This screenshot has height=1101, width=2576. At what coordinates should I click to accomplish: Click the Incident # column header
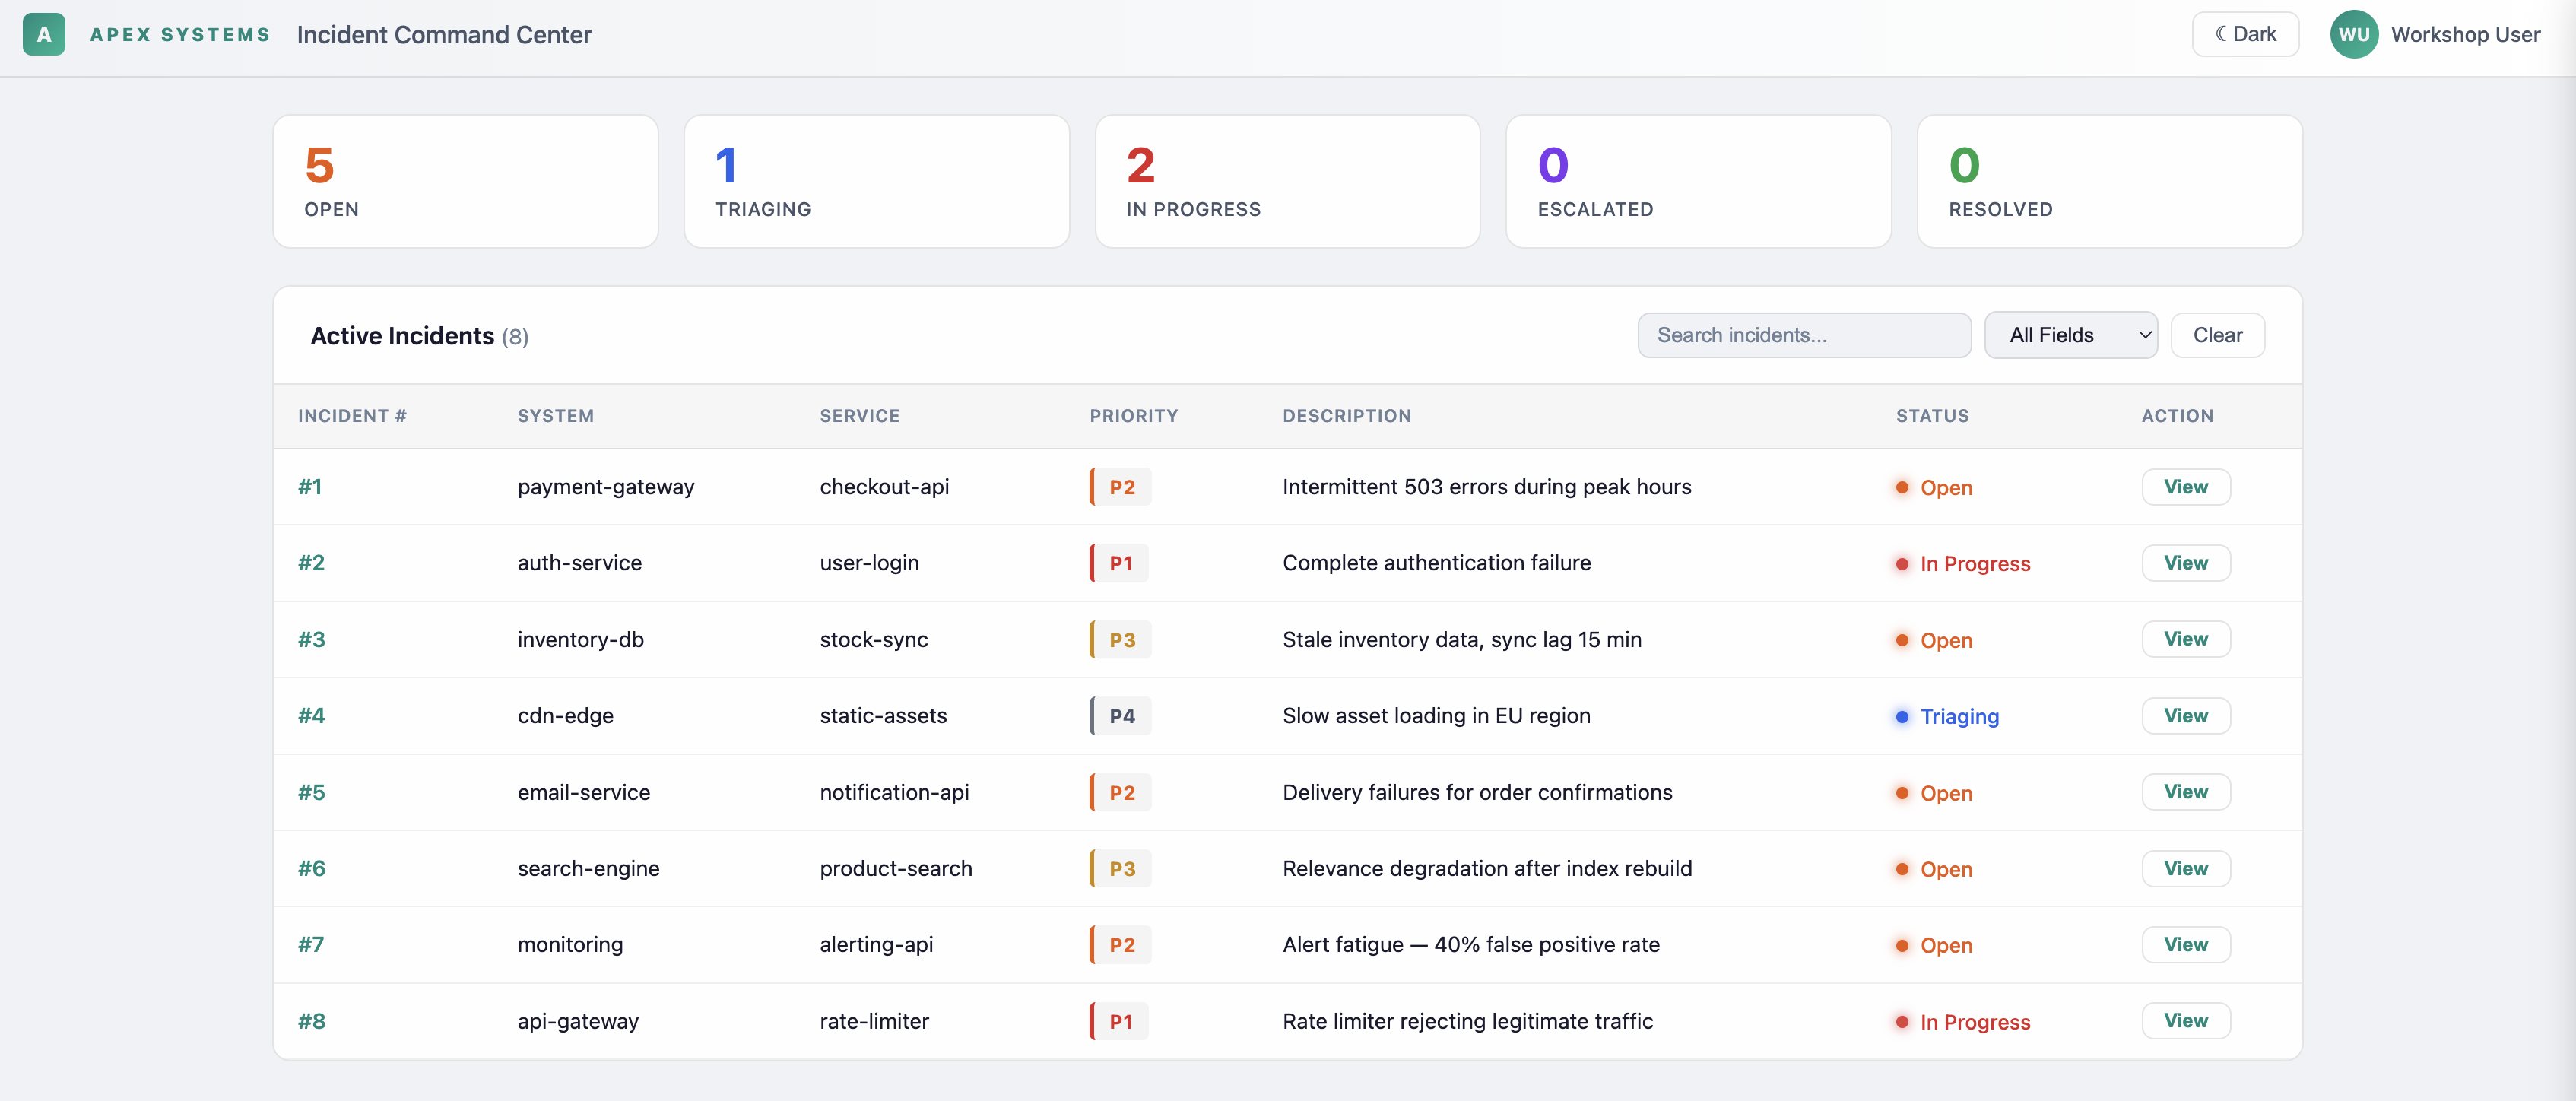point(352,416)
